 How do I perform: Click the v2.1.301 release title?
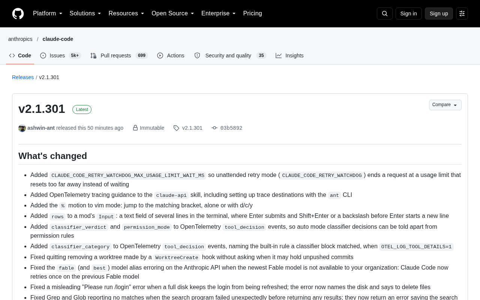point(42,109)
